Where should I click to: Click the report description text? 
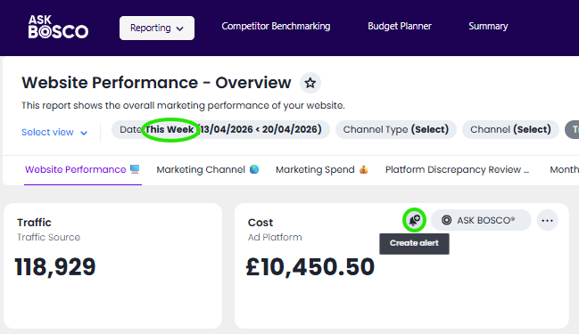pyautogui.click(x=183, y=106)
